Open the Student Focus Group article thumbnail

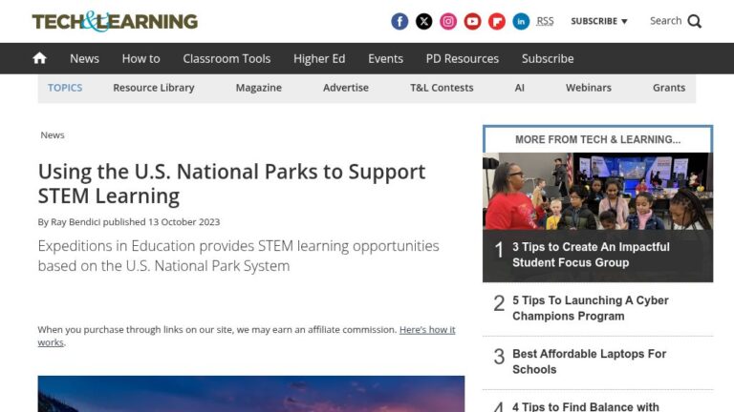point(597,191)
